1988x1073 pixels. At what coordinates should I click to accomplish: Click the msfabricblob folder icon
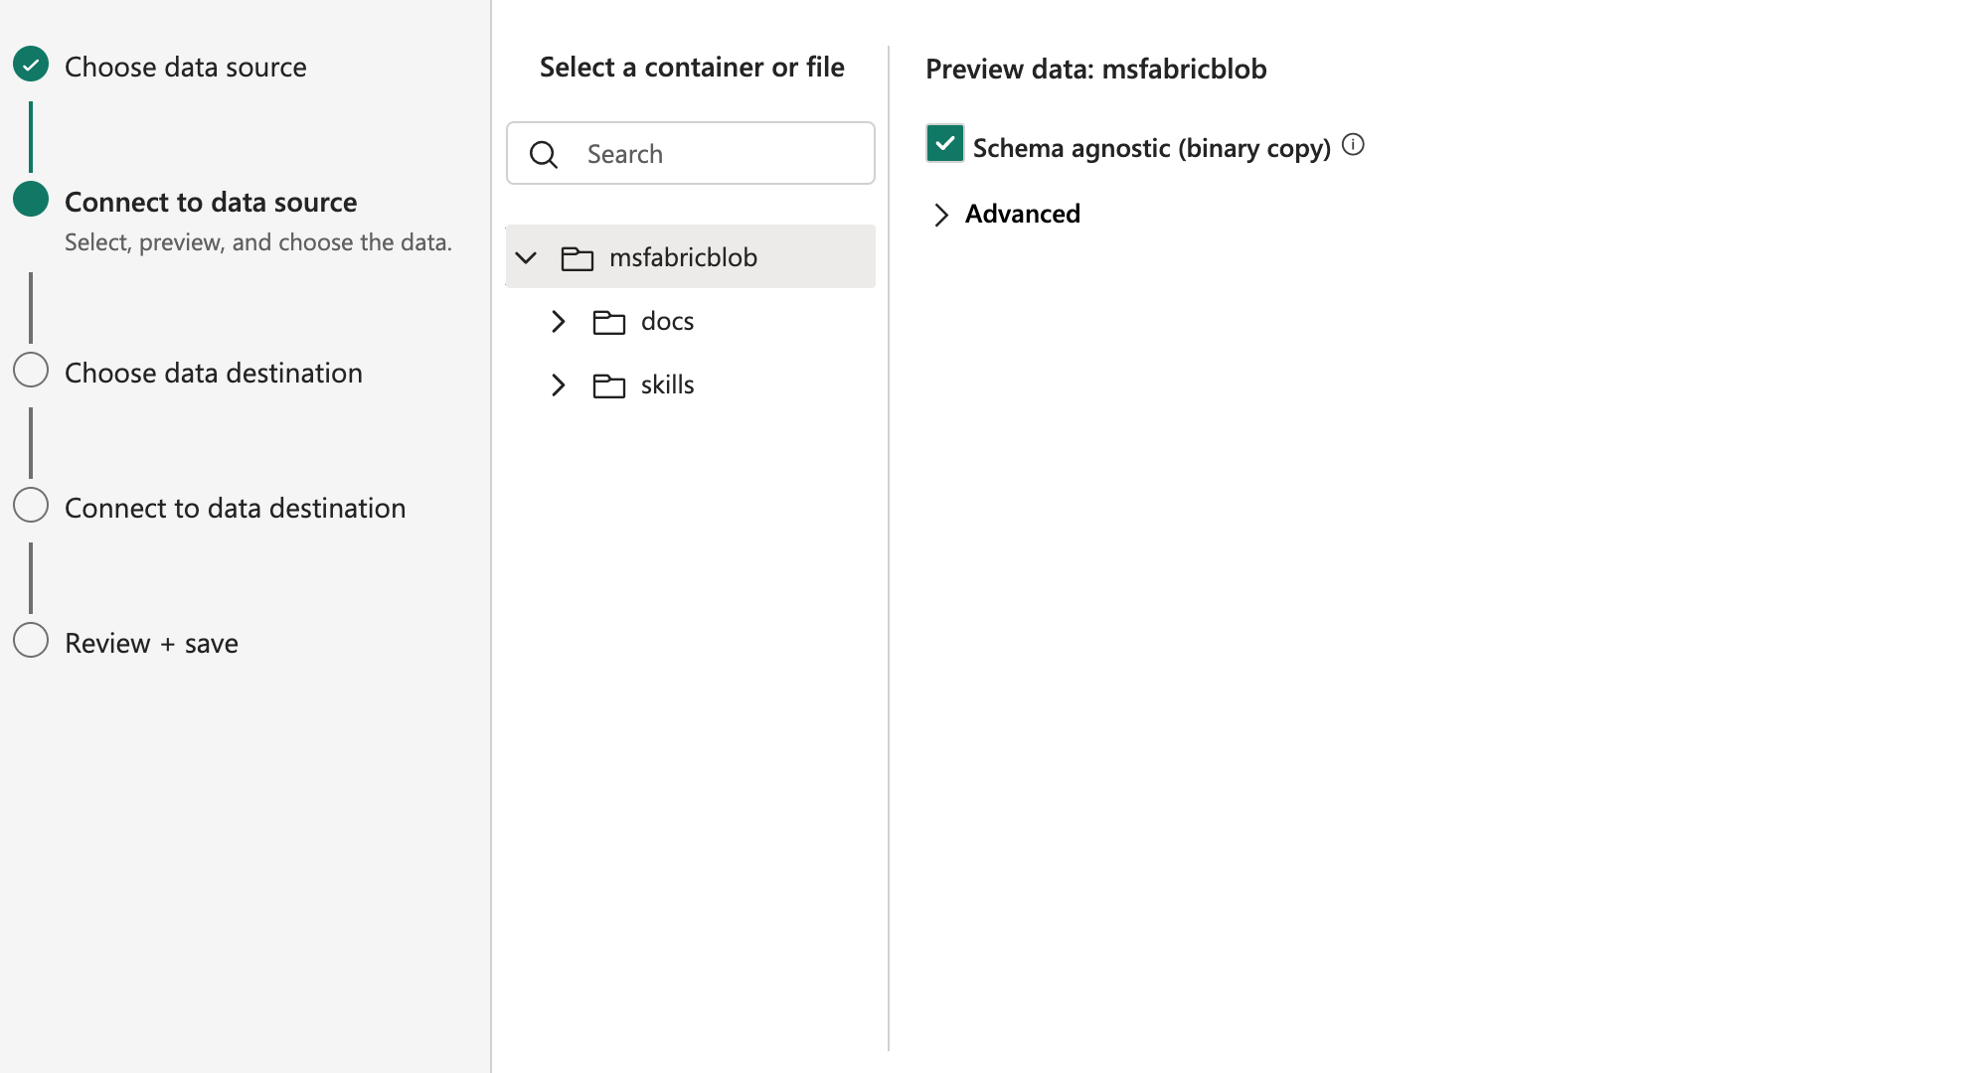578,258
